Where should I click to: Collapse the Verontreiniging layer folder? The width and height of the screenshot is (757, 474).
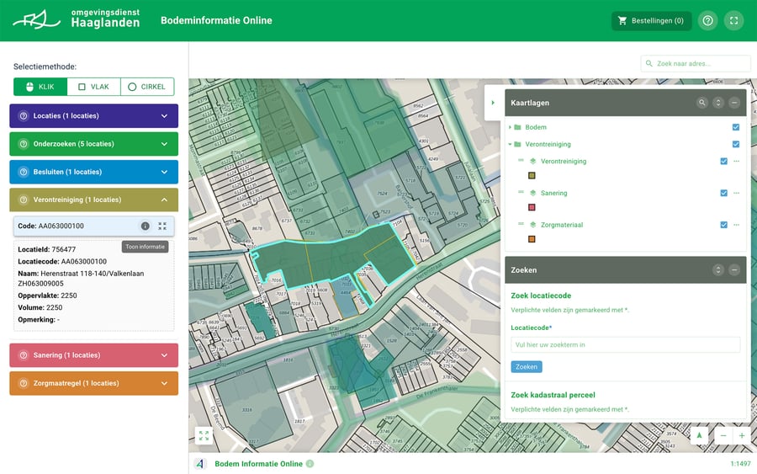tap(510, 144)
